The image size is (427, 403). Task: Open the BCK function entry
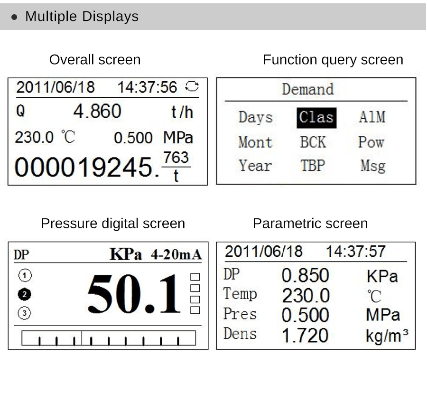tap(313, 142)
